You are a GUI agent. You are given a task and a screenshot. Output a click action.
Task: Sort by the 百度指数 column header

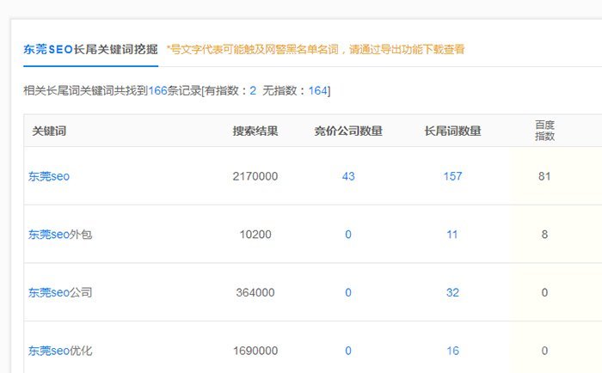(x=545, y=131)
